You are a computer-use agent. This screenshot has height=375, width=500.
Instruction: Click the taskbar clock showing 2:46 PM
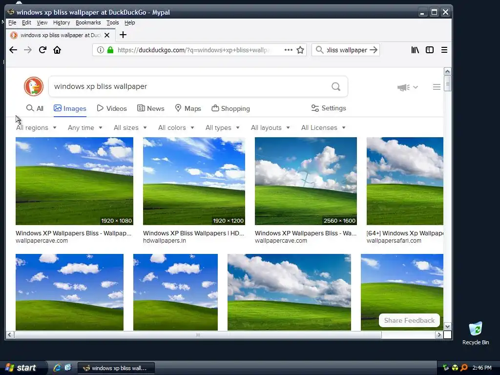pyautogui.click(x=482, y=368)
